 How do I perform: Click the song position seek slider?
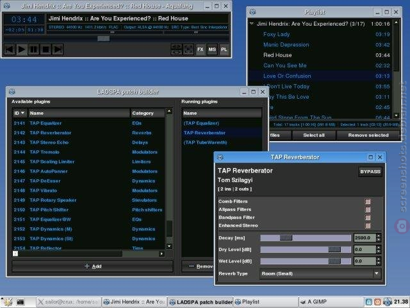117,38
